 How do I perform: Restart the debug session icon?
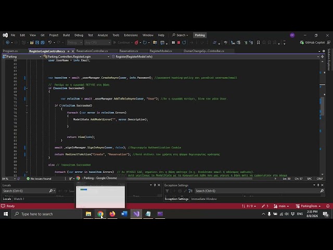point(184,43)
